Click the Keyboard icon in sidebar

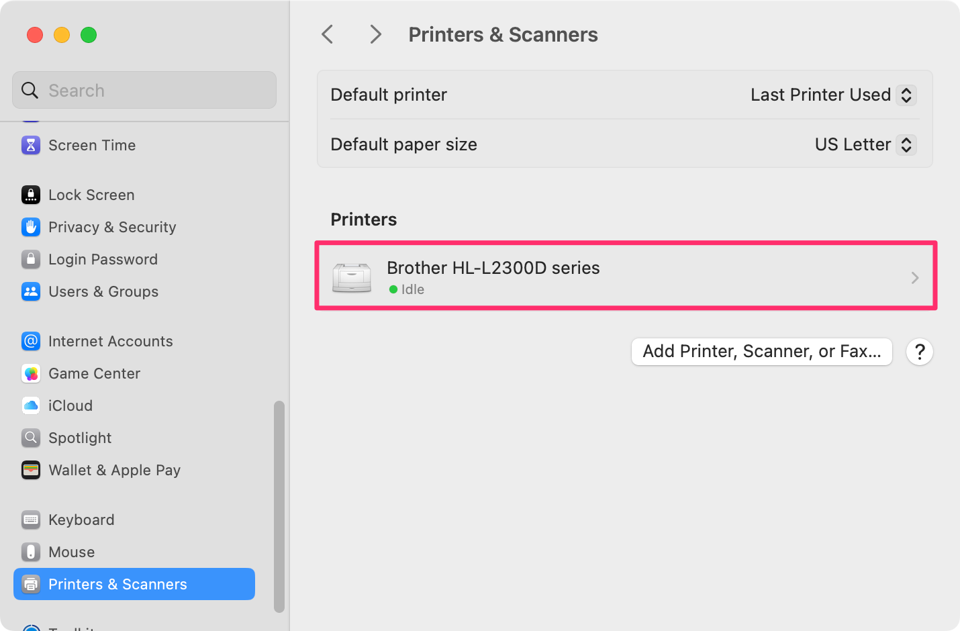pos(31,520)
